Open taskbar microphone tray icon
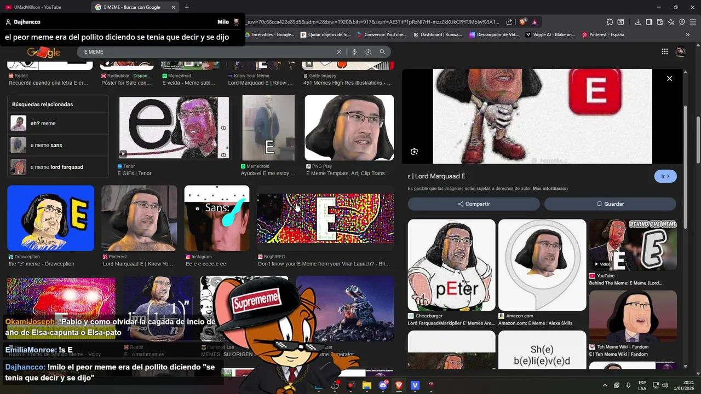This screenshot has width=701, height=394. [628, 385]
